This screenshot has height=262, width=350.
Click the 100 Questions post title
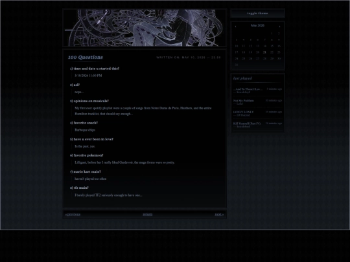coord(86,58)
